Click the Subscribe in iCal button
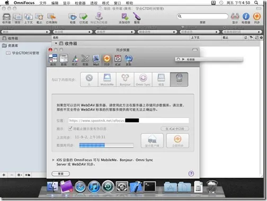The height and width of the screenshot is (201, 267). click(175, 129)
